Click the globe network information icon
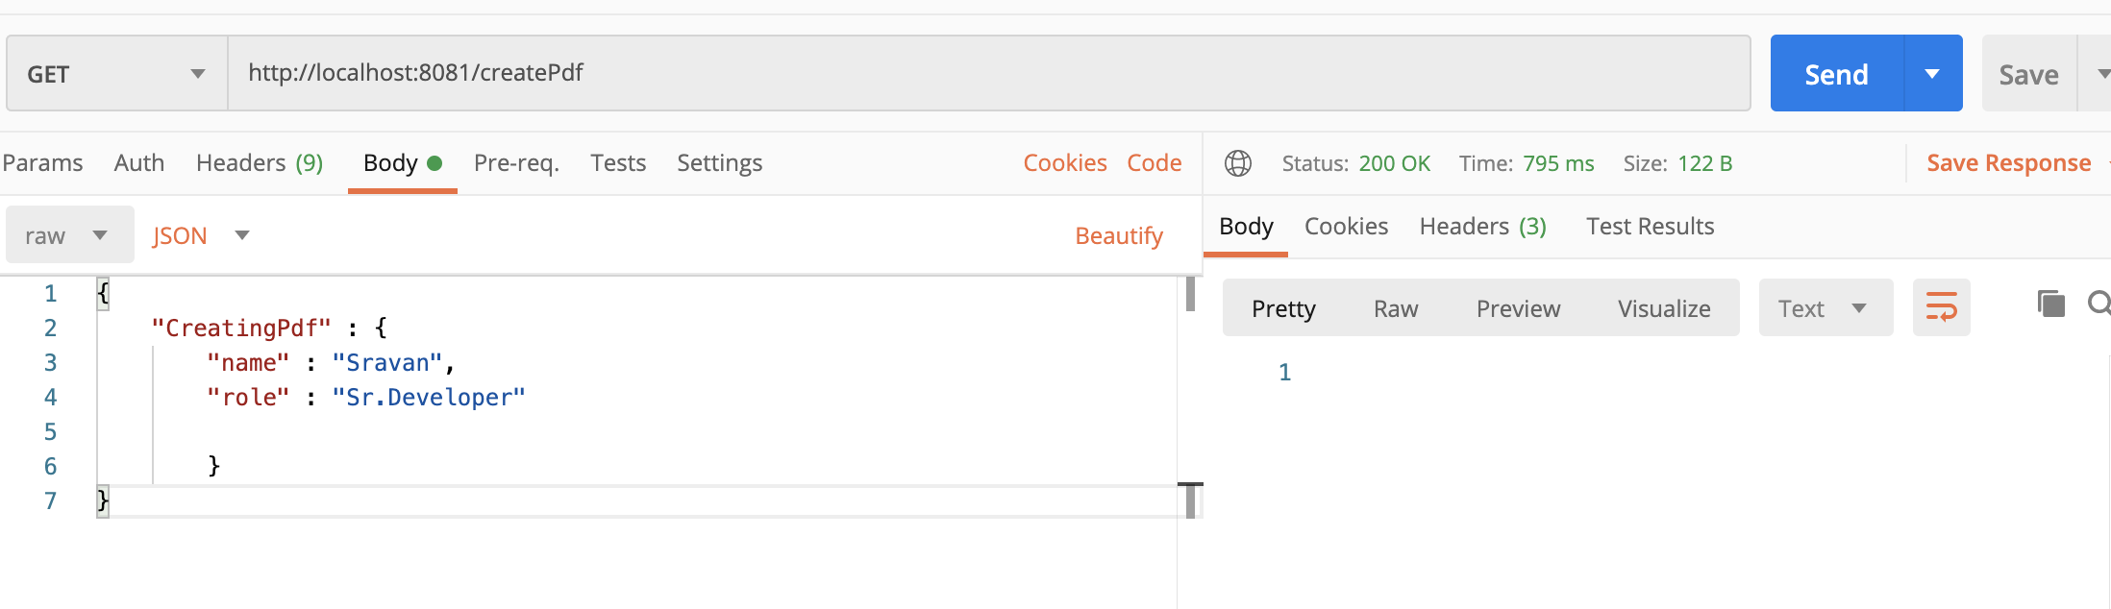The image size is (2111, 609). point(1238,163)
